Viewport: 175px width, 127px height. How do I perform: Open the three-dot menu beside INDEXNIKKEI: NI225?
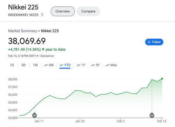click(42, 15)
